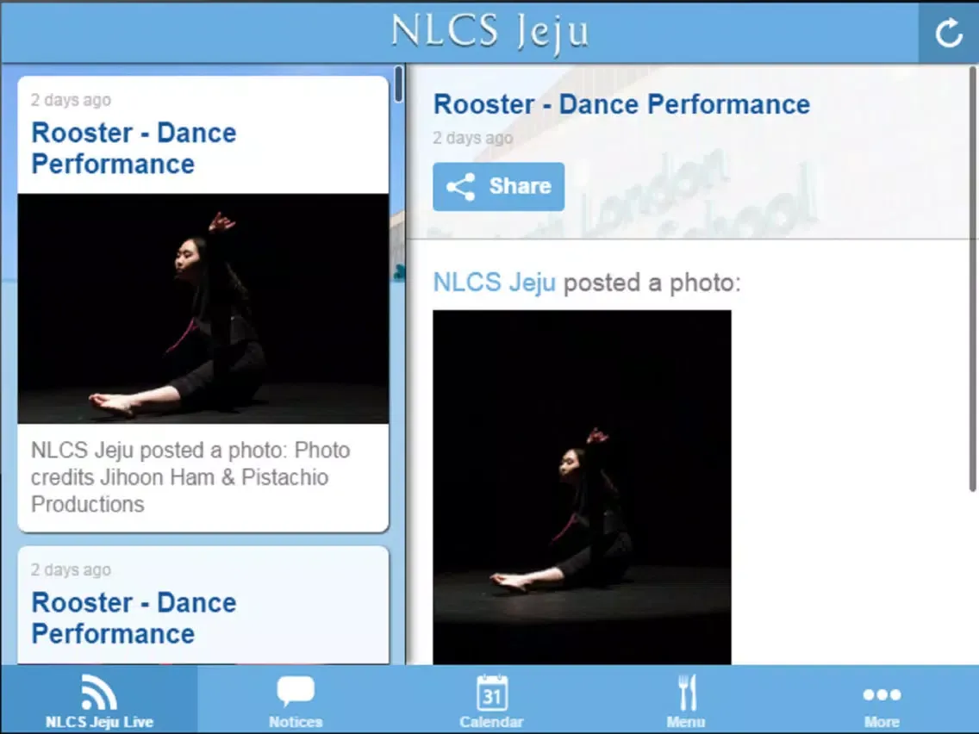This screenshot has height=734, width=979.
Task: Click the photo credits text on first card
Action: point(190,477)
